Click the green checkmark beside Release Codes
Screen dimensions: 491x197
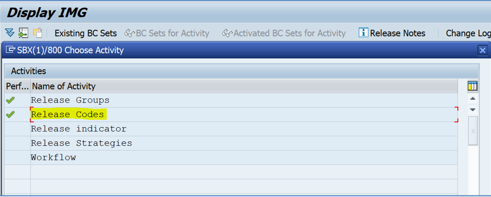coord(10,115)
